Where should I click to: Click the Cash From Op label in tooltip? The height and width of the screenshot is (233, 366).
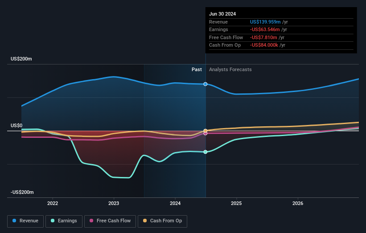[x=225, y=45]
